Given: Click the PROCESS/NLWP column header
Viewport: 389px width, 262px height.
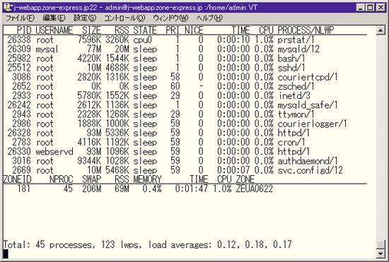Looking at the screenshot, I should 306,30.
